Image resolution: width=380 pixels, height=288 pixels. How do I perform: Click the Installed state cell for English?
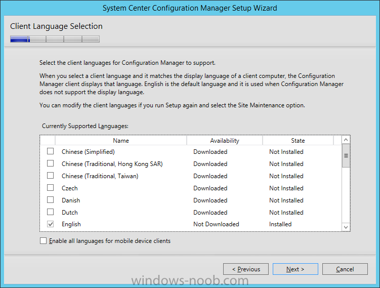(x=280, y=224)
